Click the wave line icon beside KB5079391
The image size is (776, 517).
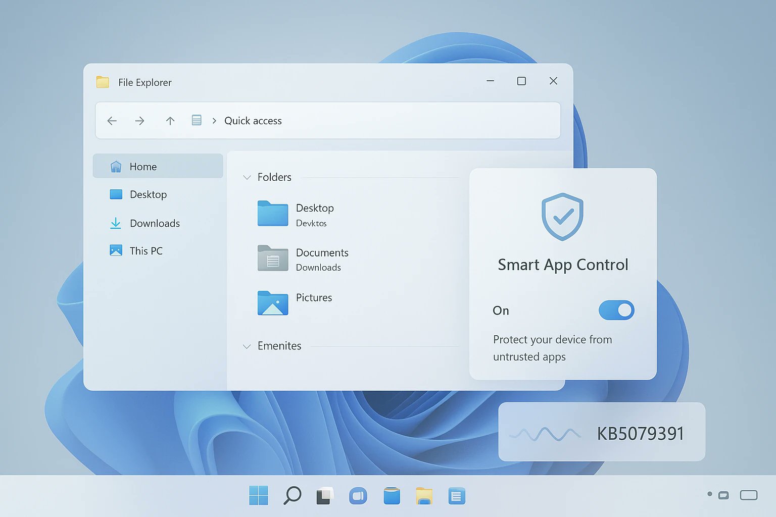pyautogui.click(x=545, y=434)
